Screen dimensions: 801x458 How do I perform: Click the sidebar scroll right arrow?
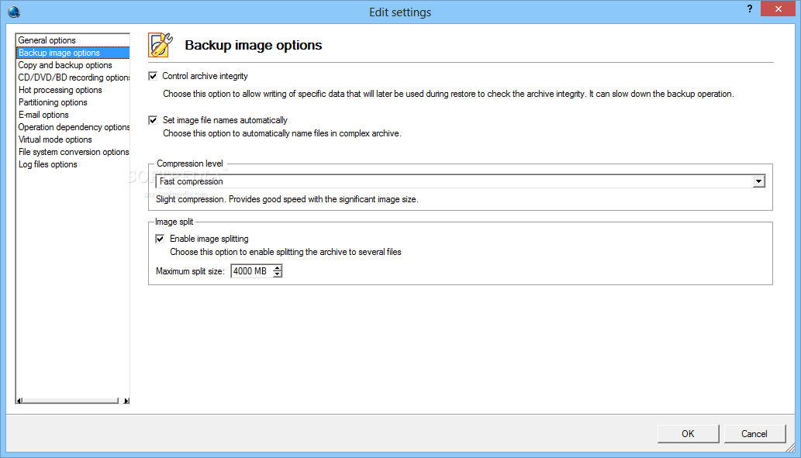pyautogui.click(x=126, y=401)
